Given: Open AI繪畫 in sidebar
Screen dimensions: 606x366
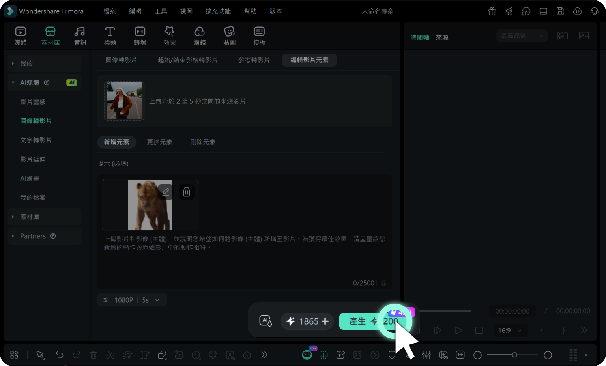Looking at the screenshot, I should pos(30,178).
